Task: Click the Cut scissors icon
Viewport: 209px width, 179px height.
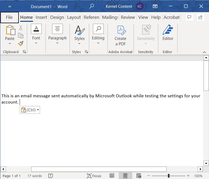Action: pos(21,27)
